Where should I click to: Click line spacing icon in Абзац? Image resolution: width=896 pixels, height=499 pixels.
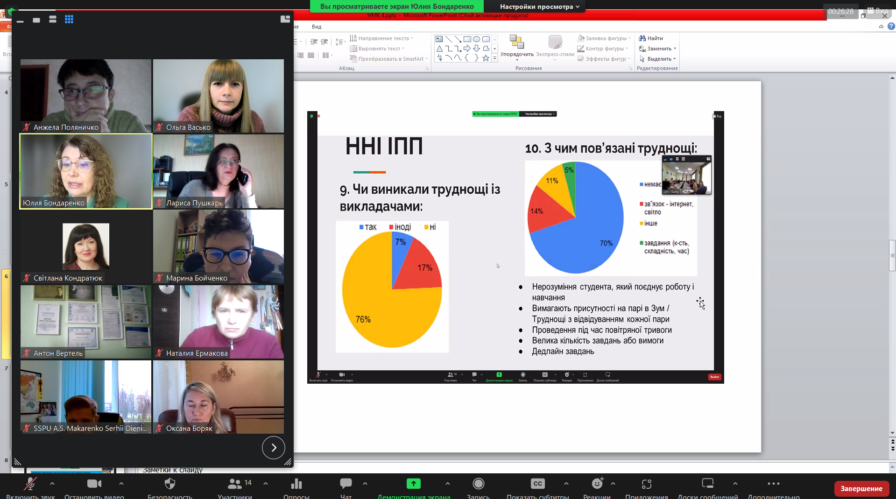coord(340,42)
